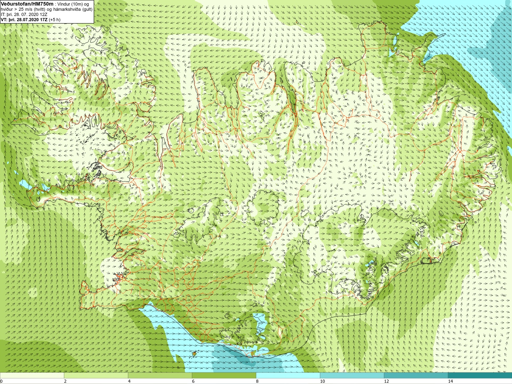Click the '4' tick label on the legend
Screen dimensions: 512x384
pyautogui.click(x=129, y=381)
